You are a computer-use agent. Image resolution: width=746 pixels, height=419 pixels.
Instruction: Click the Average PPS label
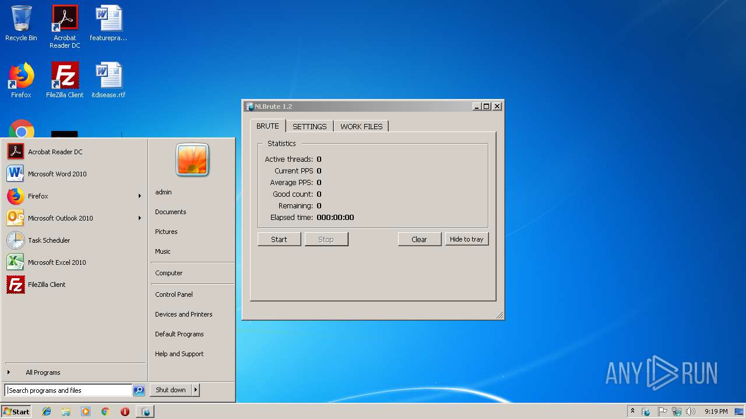pyautogui.click(x=291, y=183)
